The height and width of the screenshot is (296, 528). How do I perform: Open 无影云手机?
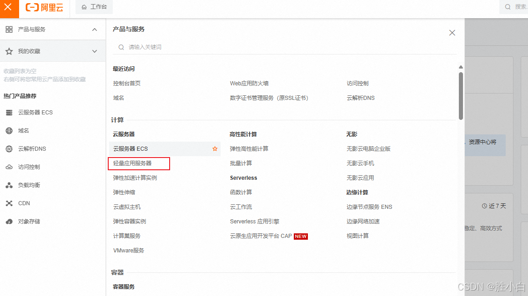(360, 163)
